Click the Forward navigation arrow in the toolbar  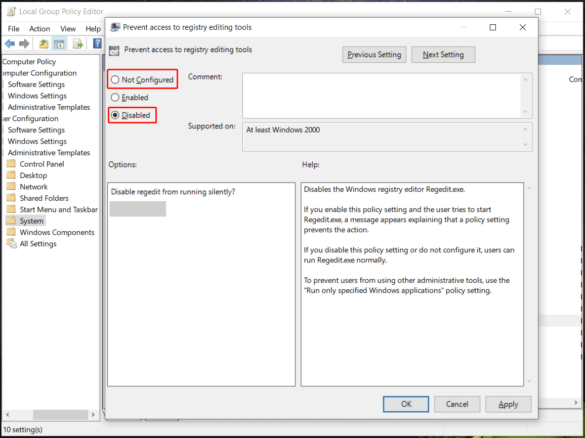pyautogui.click(x=24, y=43)
